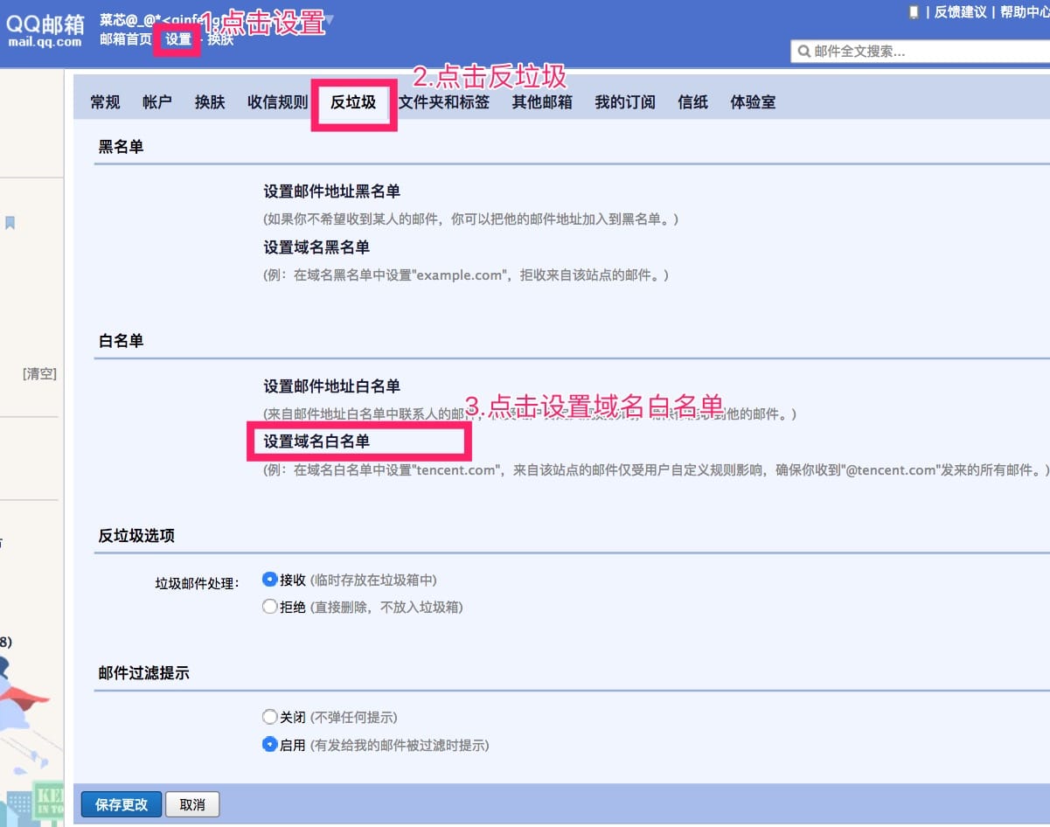Click the 保存更改 button

[x=122, y=804]
